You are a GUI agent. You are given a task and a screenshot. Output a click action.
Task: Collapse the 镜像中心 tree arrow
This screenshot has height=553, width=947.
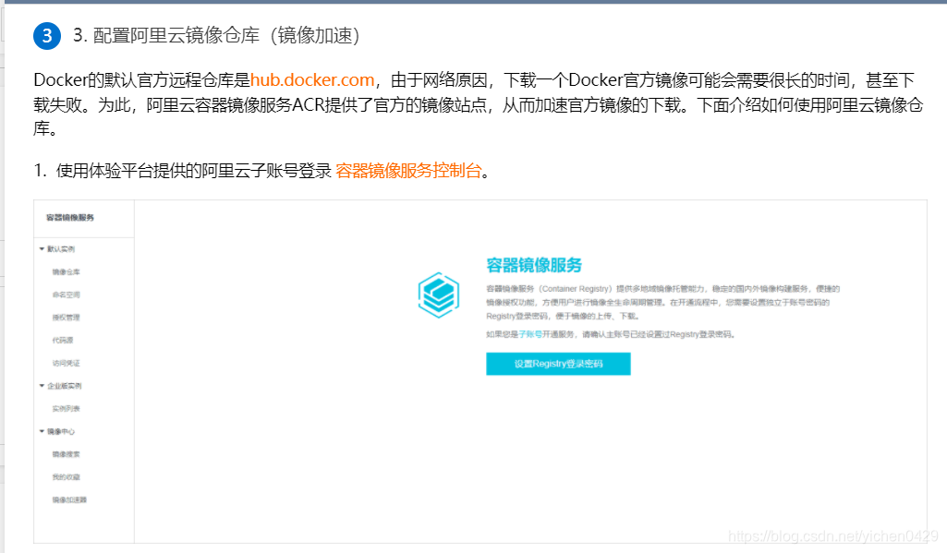pyautogui.click(x=42, y=432)
